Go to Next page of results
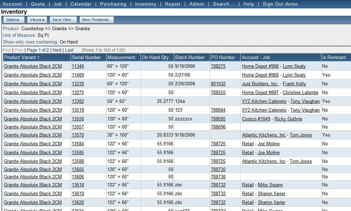Image resolution: width=351 pixels, height=211 pixels. [x=57, y=50]
